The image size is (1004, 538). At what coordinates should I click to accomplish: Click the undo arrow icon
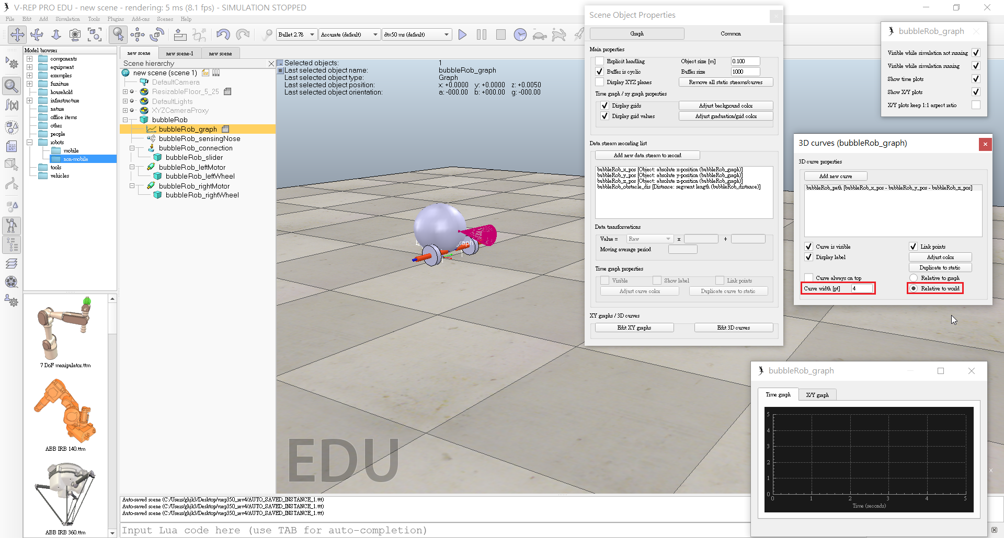pos(223,34)
